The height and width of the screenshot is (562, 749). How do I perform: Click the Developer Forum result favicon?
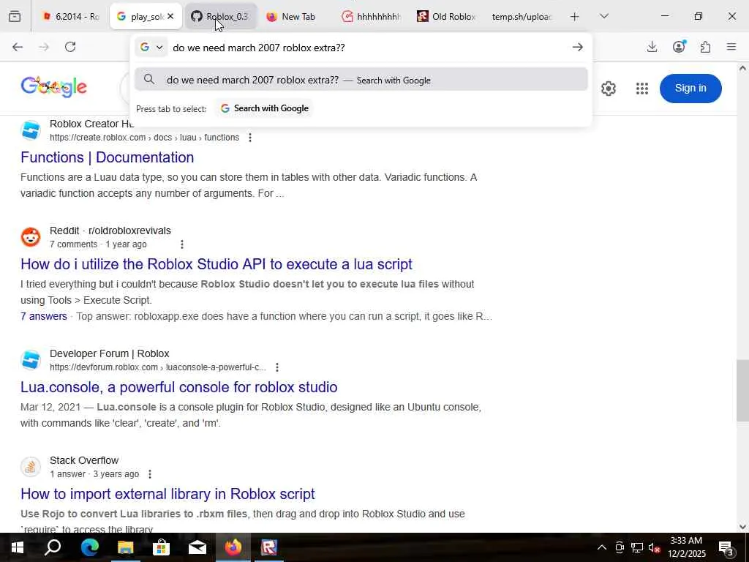tap(31, 360)
